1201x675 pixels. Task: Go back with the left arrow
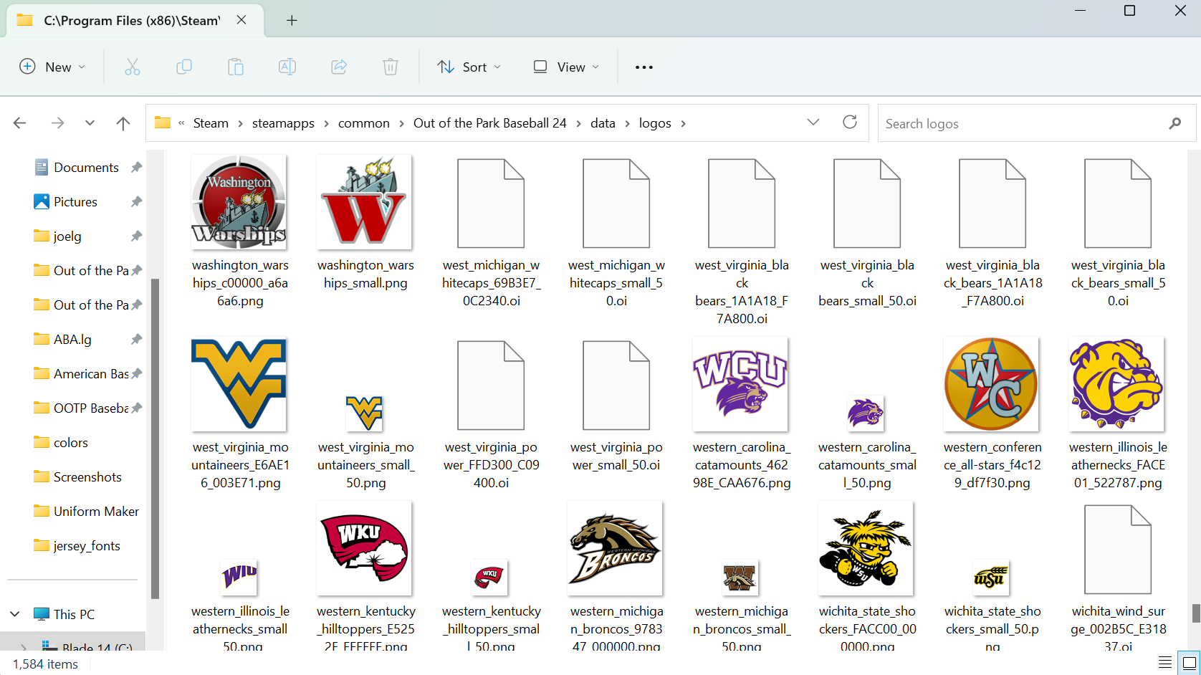tap(20, 123)
